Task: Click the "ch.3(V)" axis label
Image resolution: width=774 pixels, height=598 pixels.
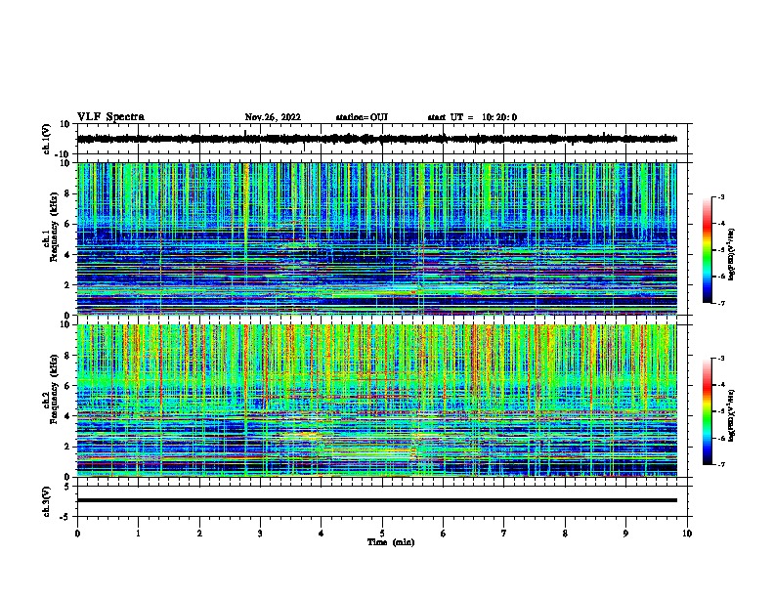Action: (x=47, y=501)
